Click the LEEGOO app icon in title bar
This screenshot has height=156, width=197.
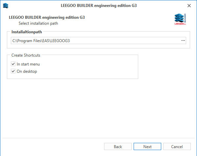[x=6, y=6]
